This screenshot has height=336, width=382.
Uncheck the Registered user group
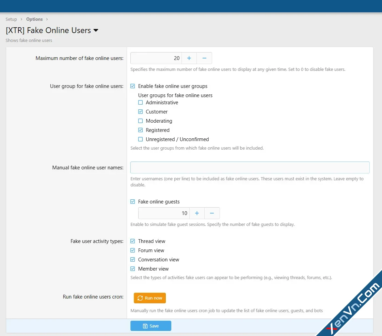click(x=141, y=130)
